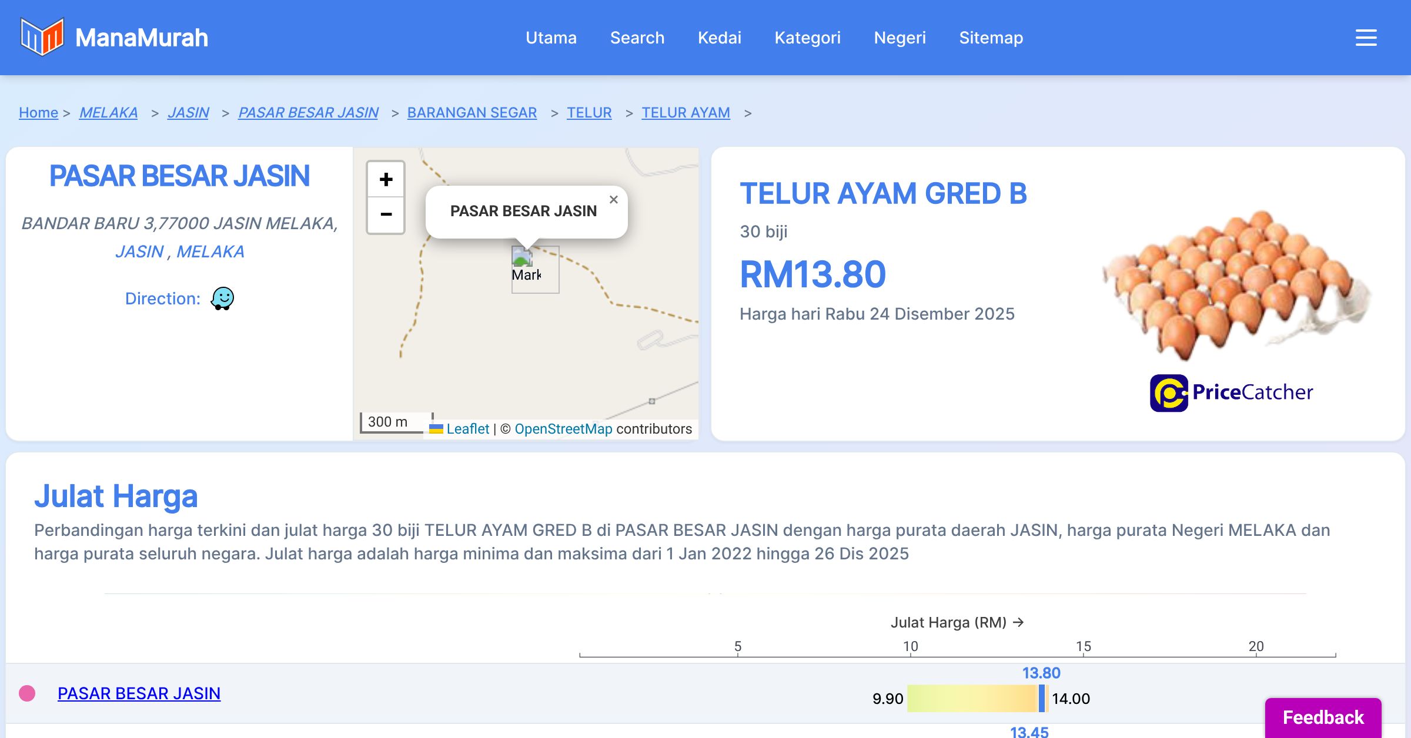Zoom out on the map
Screen dimensions: 1411x738
coord(386,214)
